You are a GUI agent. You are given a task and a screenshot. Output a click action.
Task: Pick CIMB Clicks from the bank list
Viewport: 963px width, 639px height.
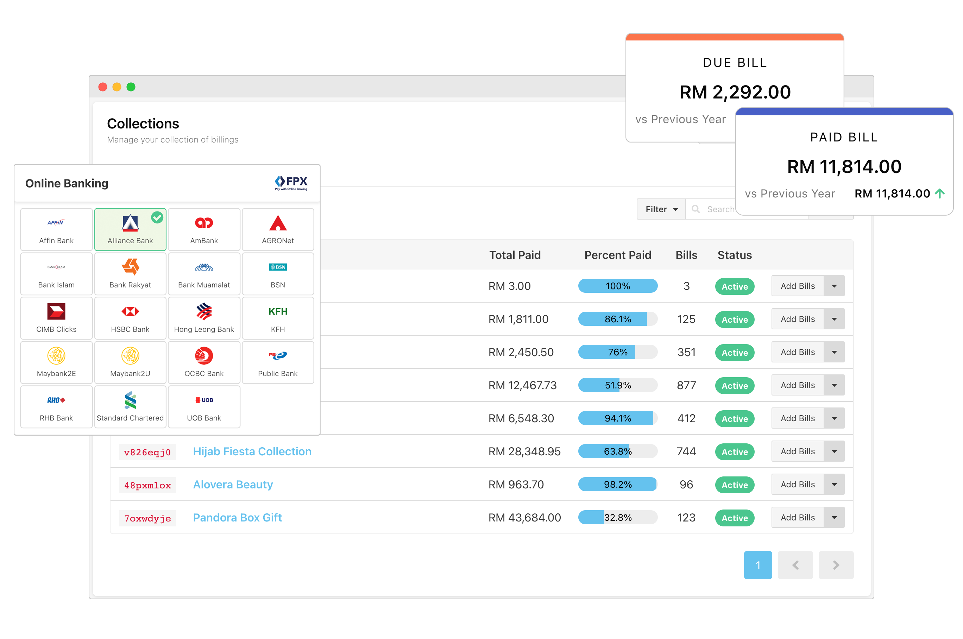click(56, 318)
